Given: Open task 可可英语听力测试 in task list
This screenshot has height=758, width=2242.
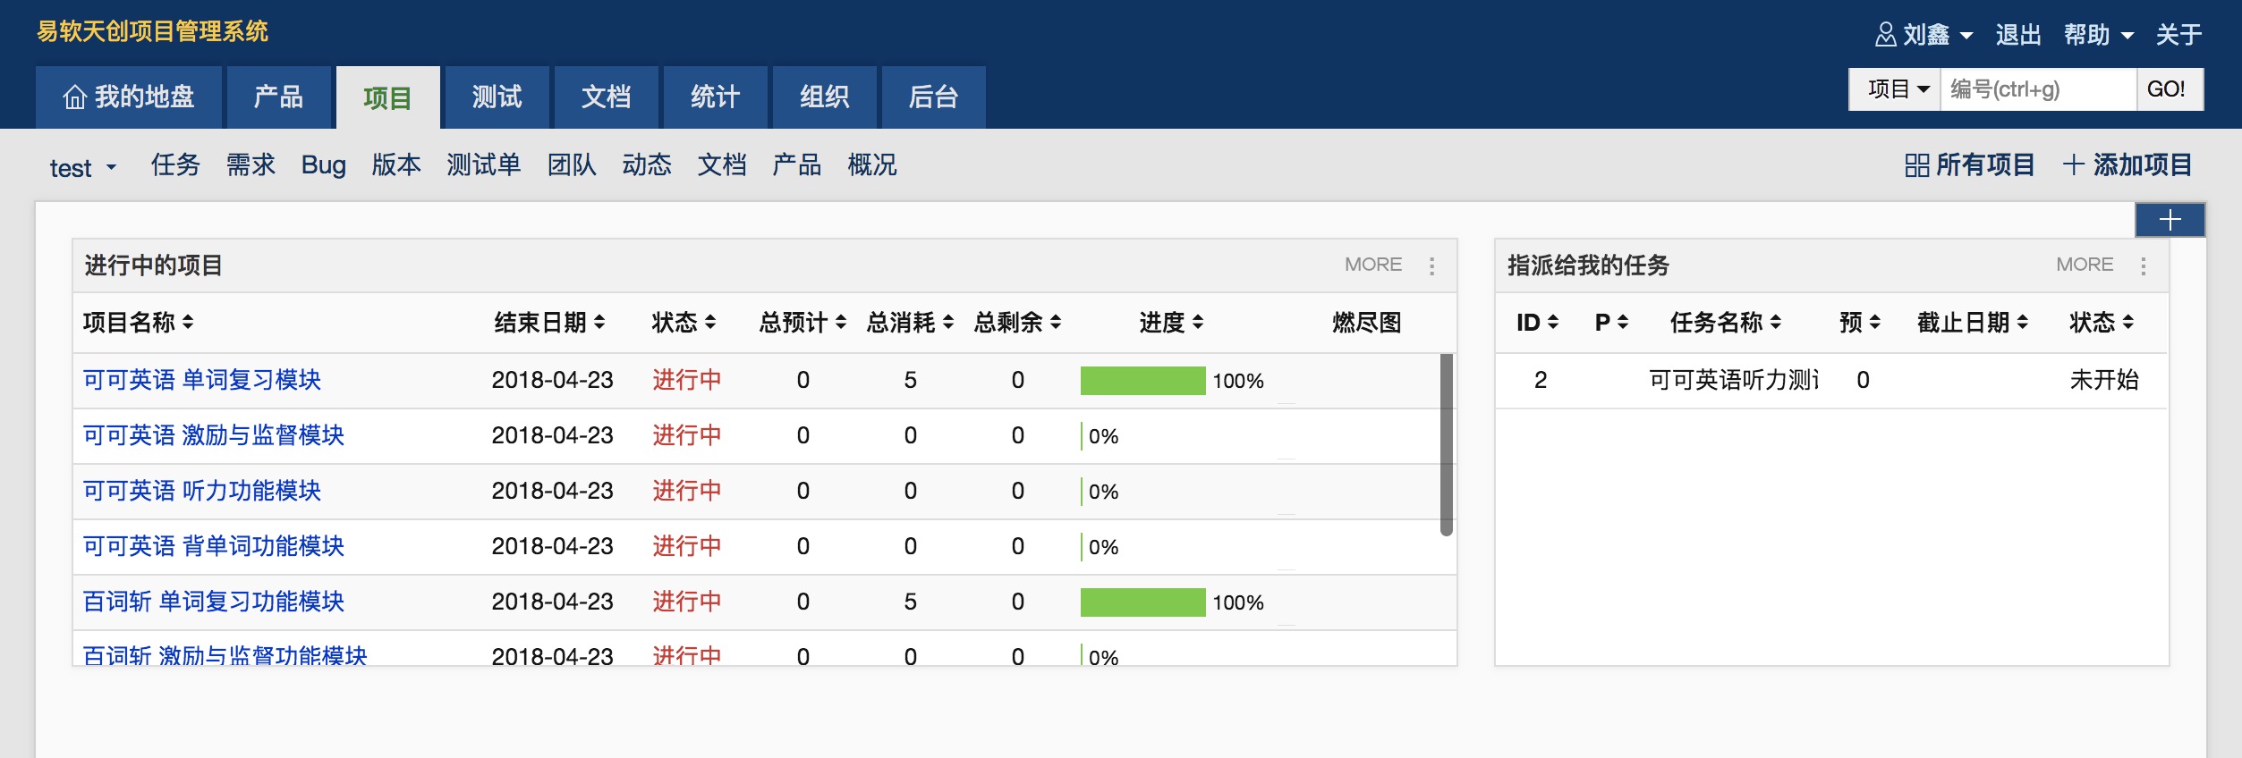Looking at the screenshot, I should click(x=1734, y=380).
